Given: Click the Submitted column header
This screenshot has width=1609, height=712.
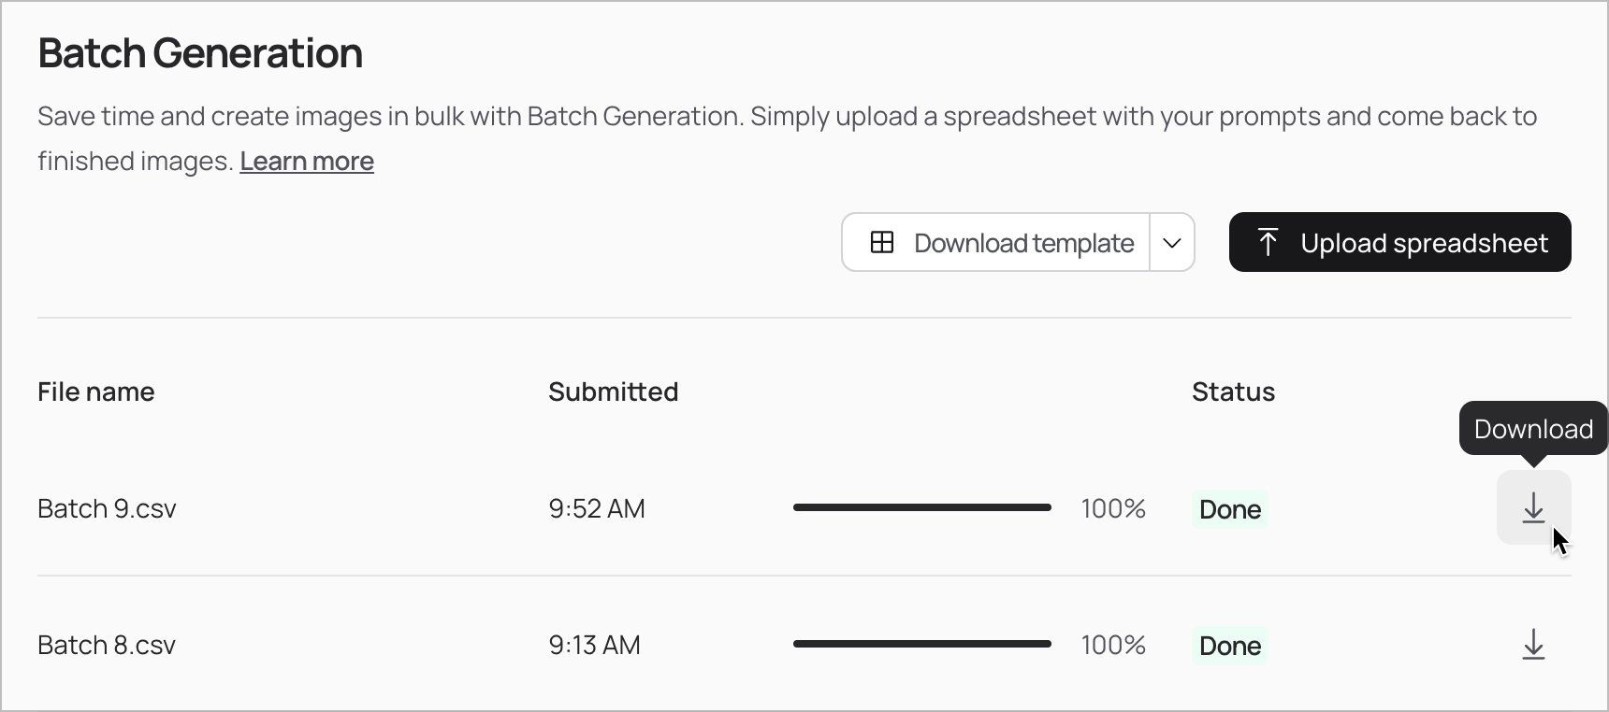Looking at the screenshot, I should point(614,392).
